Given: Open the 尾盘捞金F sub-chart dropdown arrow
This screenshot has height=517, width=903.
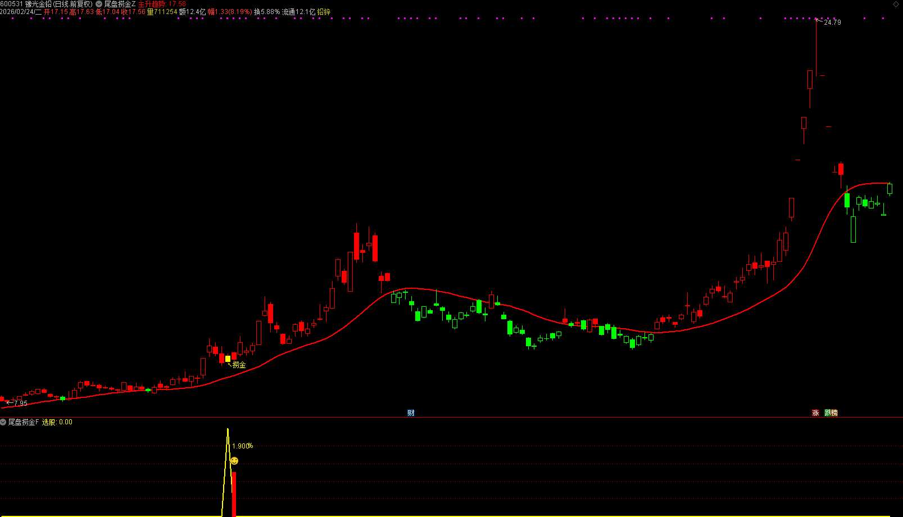Looking at the screenshot, I should pos(3,422).
